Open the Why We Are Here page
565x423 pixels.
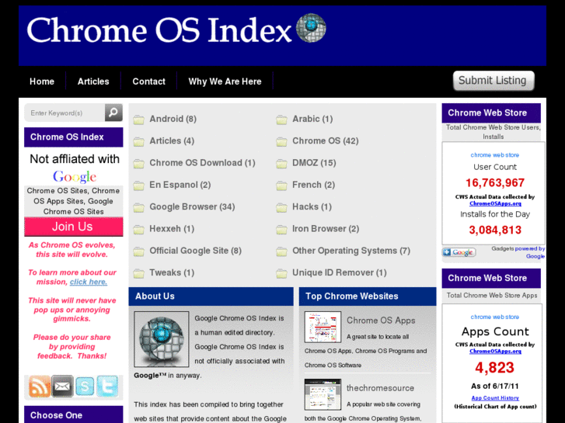click(x=225, y=81)
